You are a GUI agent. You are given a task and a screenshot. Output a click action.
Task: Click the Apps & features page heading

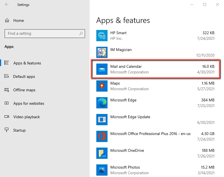[x=123, y=20]
